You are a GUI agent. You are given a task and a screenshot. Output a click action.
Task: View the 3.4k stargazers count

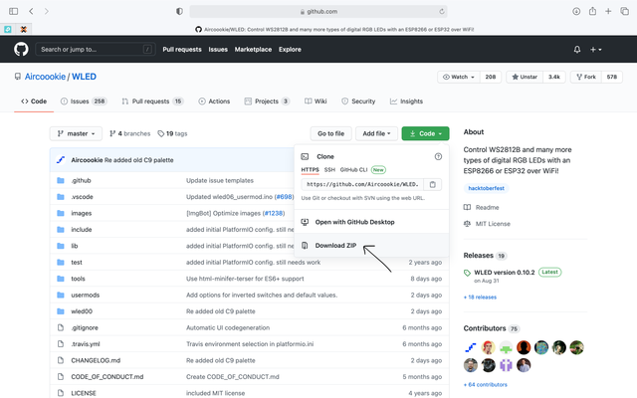point(553,77)
